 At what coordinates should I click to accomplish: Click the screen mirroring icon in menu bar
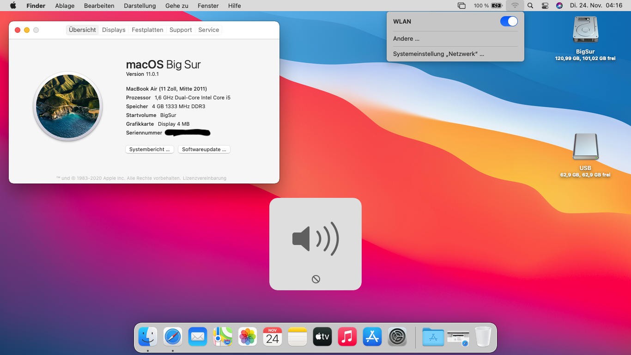point(461,6)
